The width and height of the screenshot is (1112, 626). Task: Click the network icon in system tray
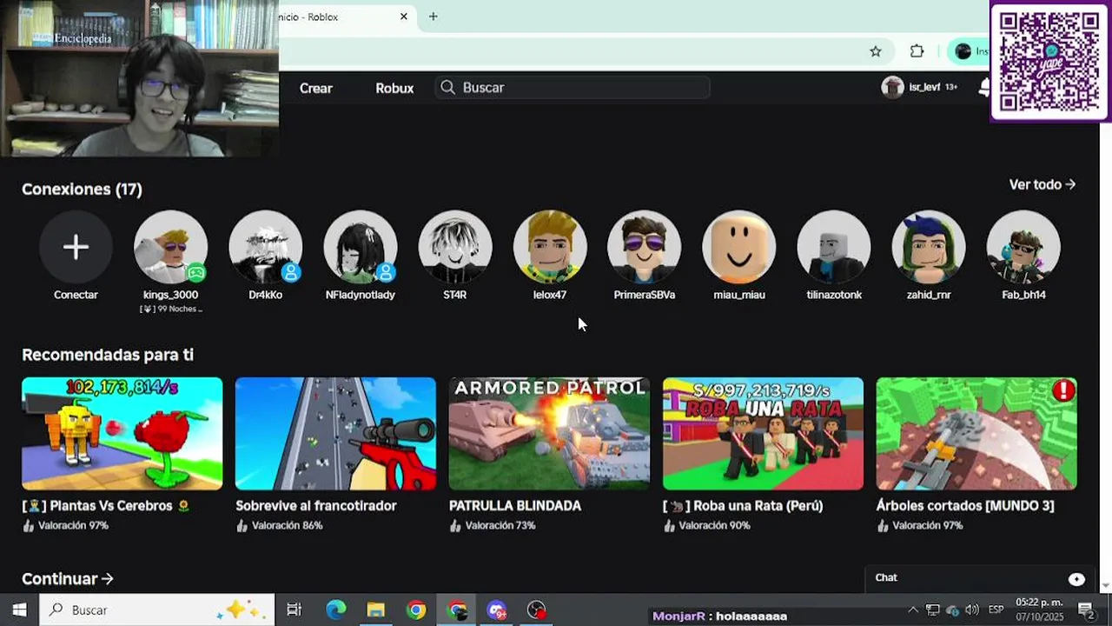(x=932, y=609)
